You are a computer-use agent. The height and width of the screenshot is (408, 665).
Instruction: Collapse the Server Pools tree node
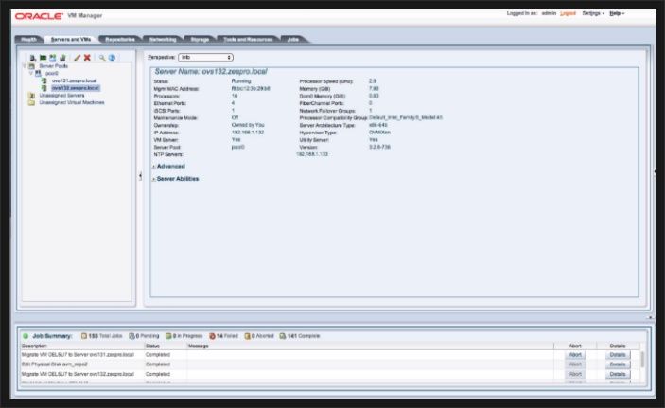[x=25, y=66]
